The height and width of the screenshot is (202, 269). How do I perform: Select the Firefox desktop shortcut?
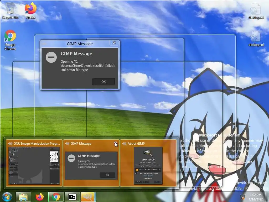[x=30, y=11]
